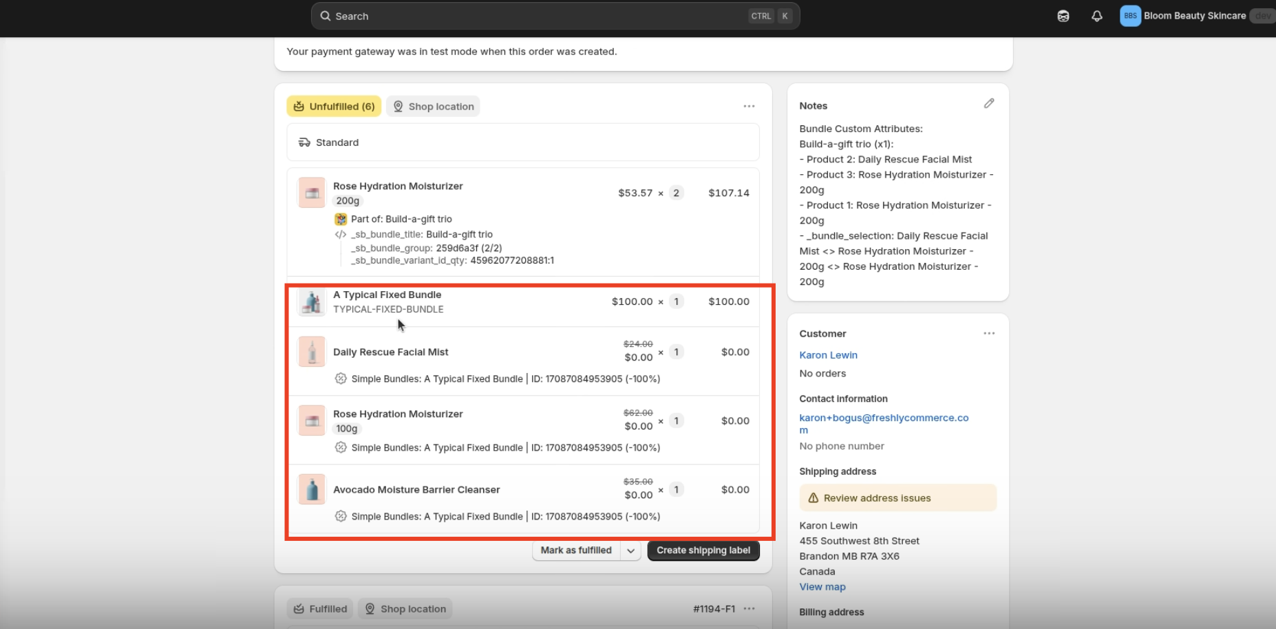1276x629 pixels.
Task: Click the Fulfilled status badge
Action: [x=320, y=608]
